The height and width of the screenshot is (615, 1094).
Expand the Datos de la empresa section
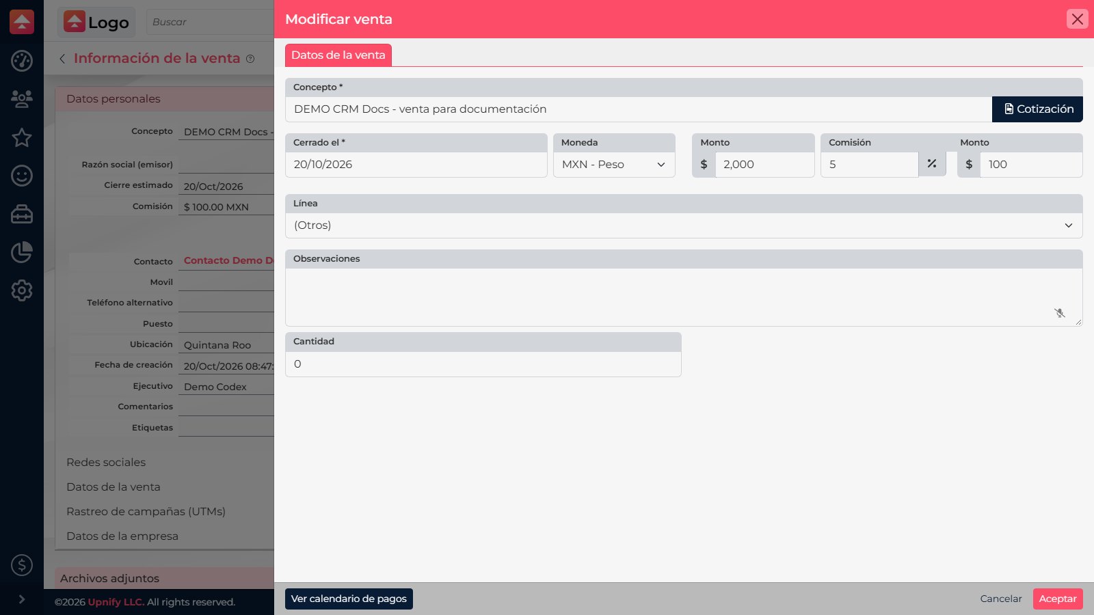122,536
